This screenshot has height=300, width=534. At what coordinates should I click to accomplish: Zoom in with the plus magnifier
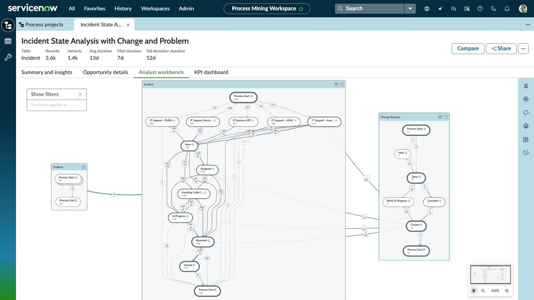[x=506, y=291]
